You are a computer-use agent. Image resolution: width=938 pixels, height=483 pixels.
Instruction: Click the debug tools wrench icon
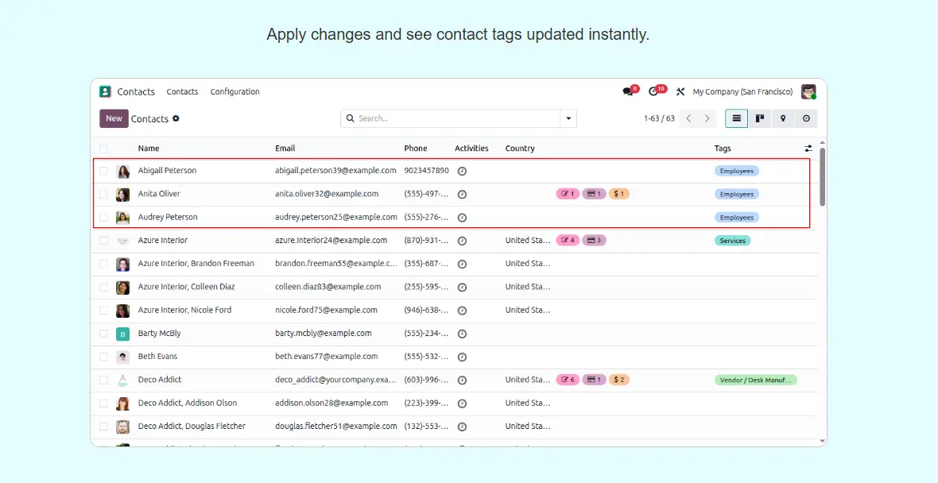point(680,91)
